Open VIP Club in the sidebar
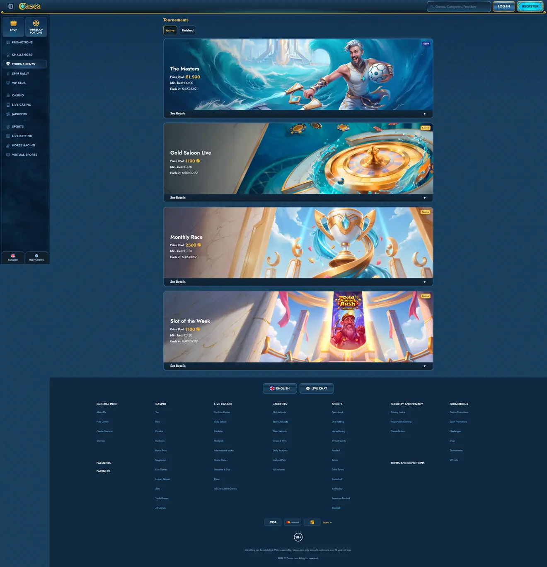The height and width of the screenshot is (567, 547). (x=25, y=83)
